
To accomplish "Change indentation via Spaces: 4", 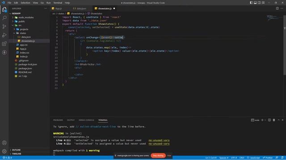I will [x=224, y=158].
